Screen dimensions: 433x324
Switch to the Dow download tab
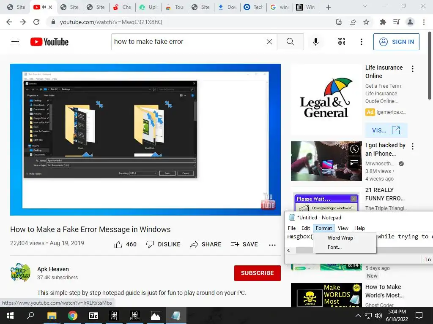227,7
